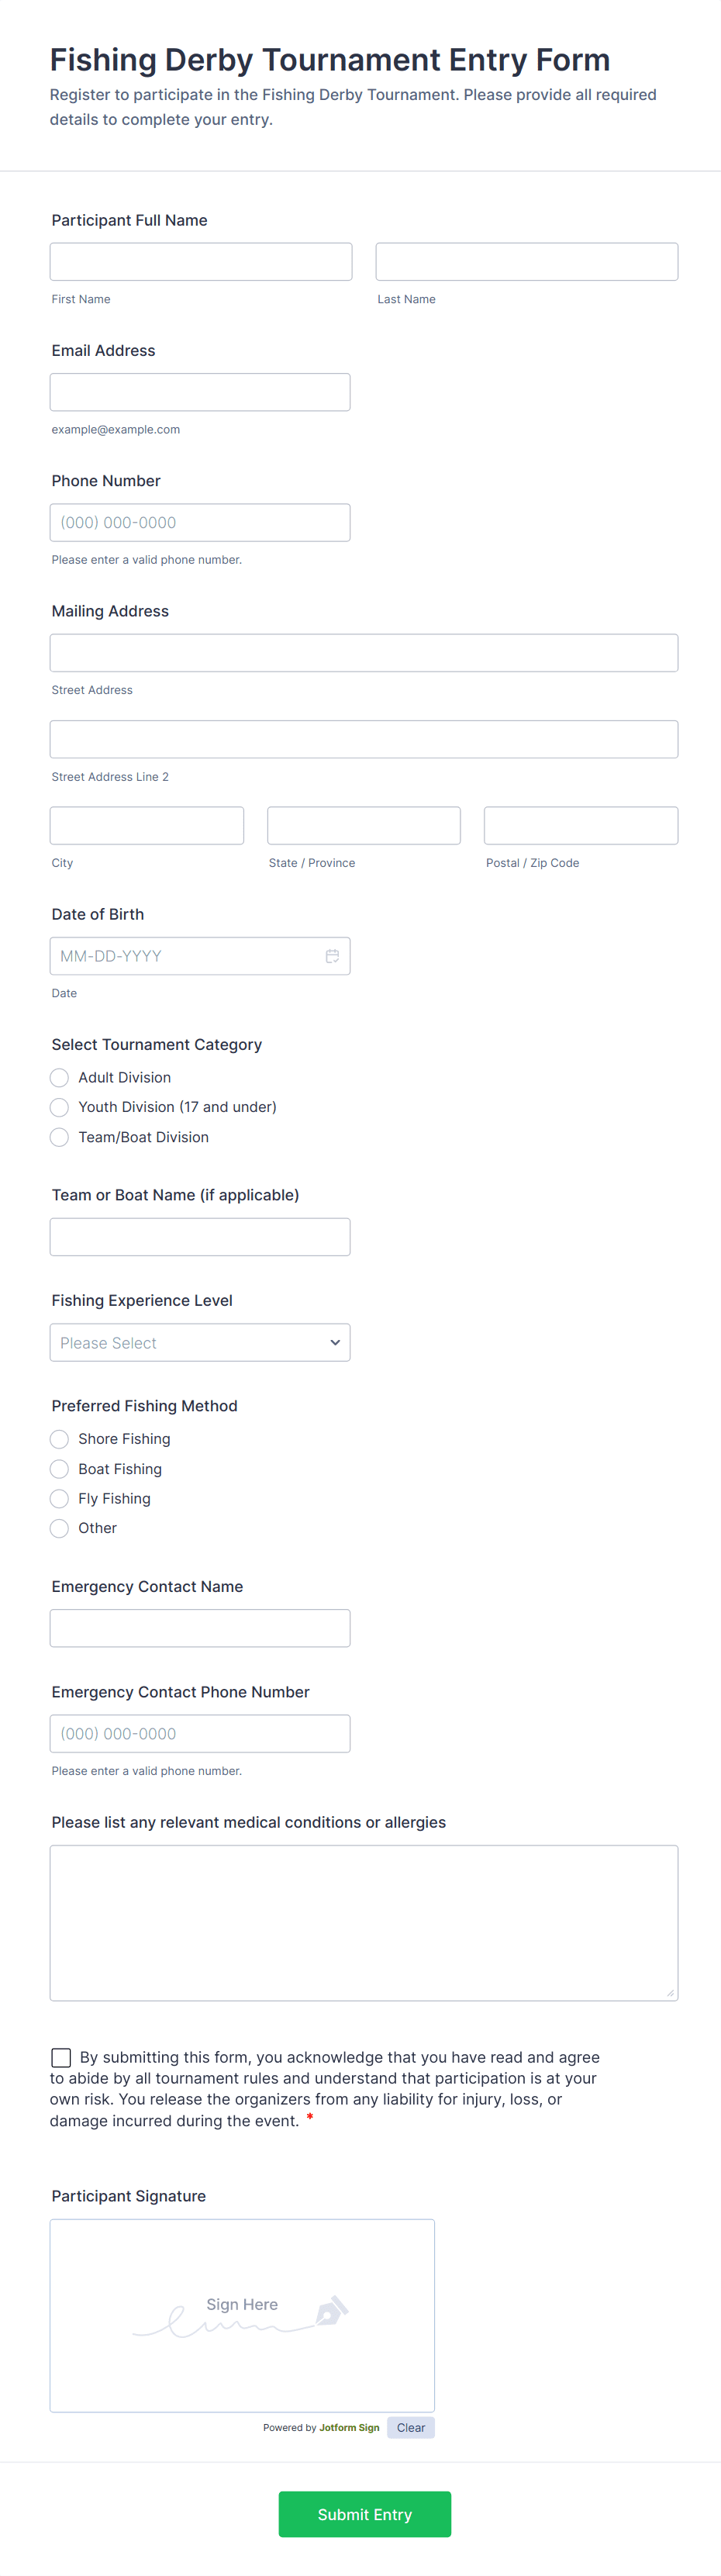Screen dimensions: 721x2576
Task: Click the medical conditions text area
Action: [x=364, y=1922]
